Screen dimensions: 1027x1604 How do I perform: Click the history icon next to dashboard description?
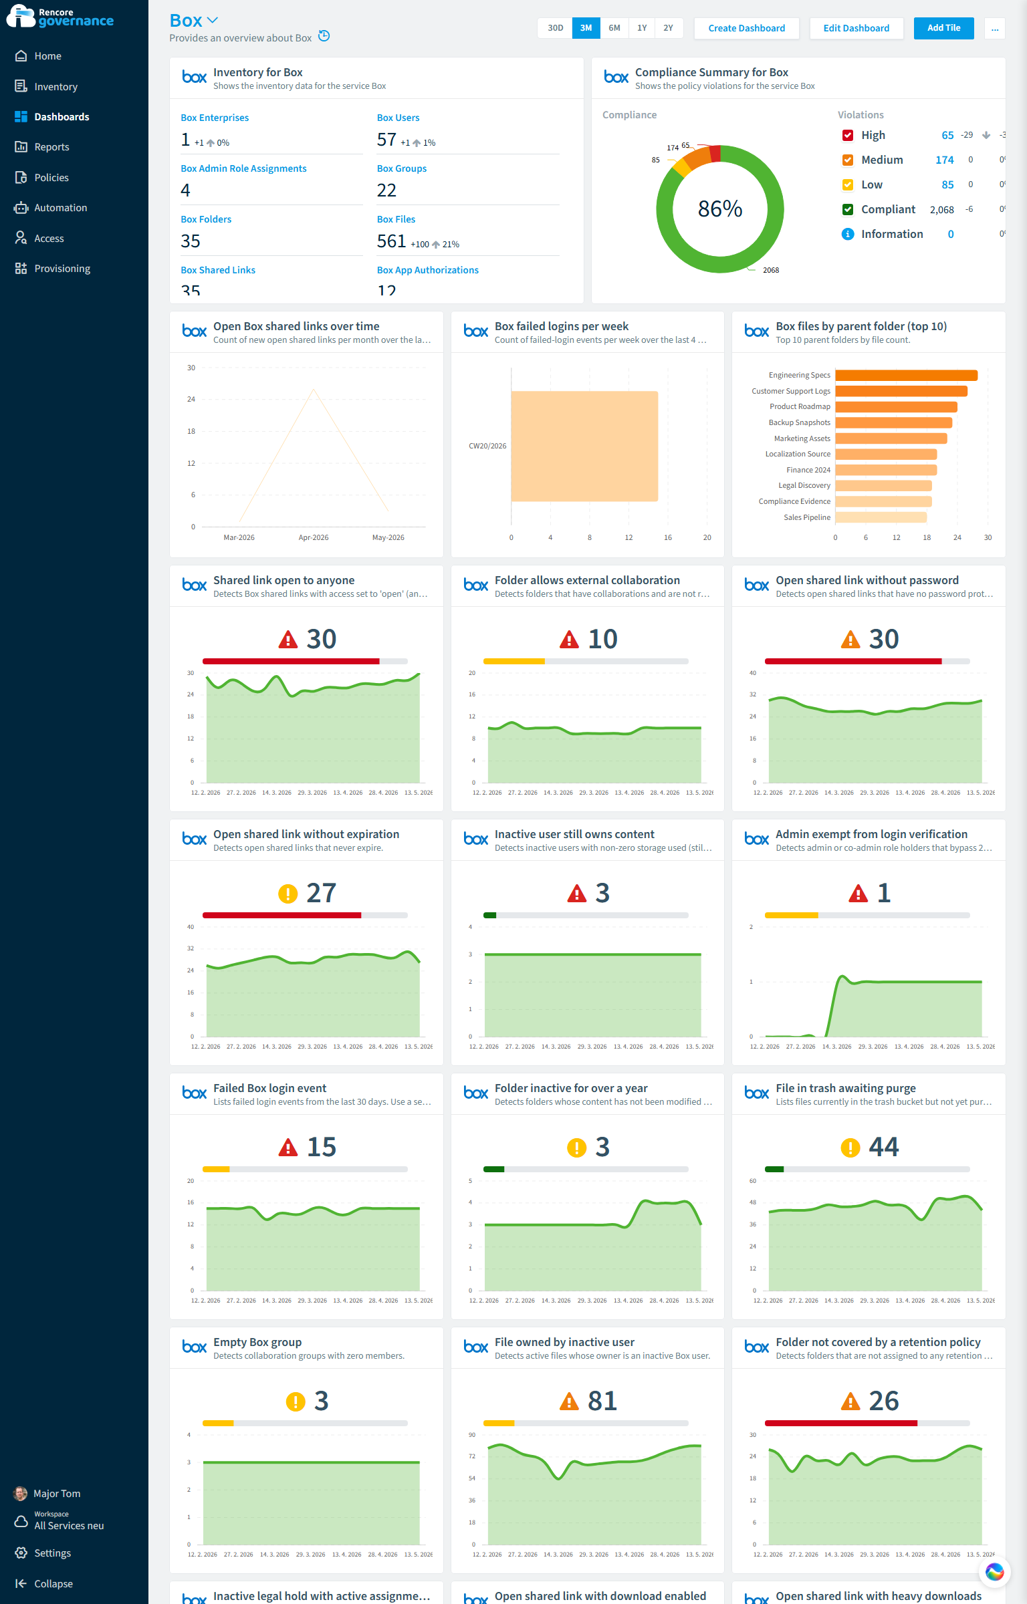[x=324, y=36]
